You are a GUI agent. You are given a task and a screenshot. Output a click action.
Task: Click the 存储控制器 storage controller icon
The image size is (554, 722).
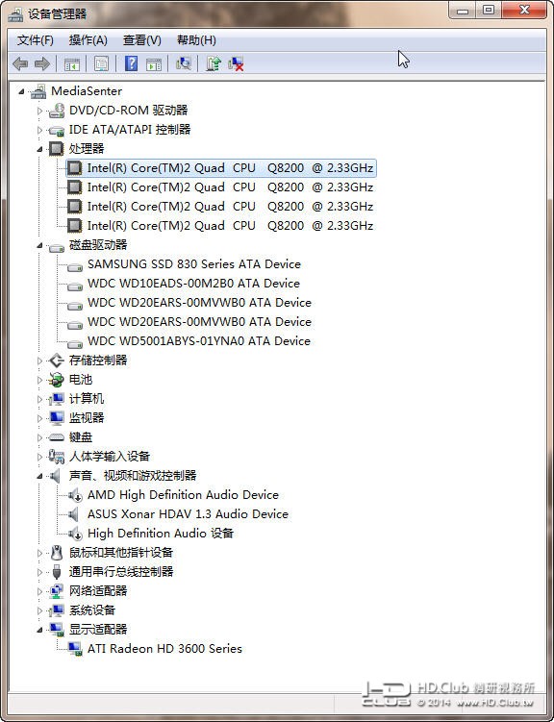[x=56, y=361]
